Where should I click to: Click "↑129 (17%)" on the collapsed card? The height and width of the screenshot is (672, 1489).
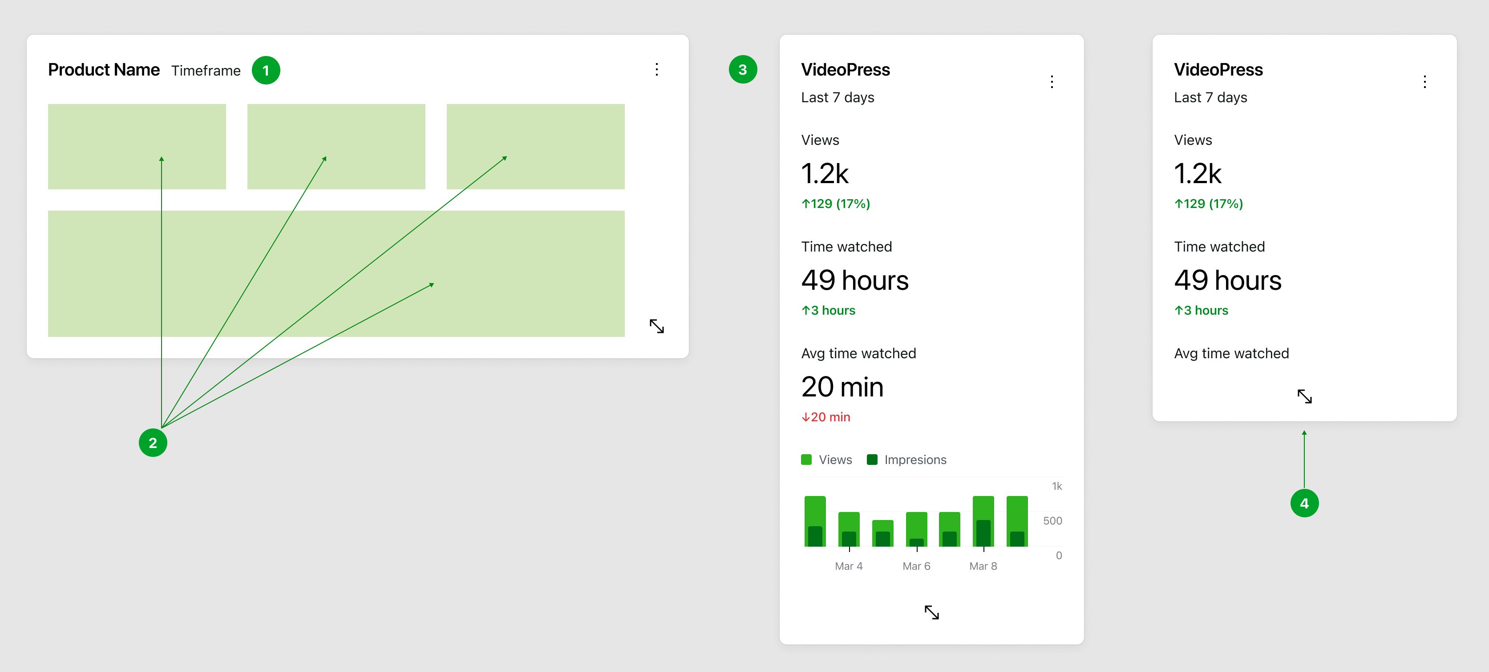[x=1209, y=204]
